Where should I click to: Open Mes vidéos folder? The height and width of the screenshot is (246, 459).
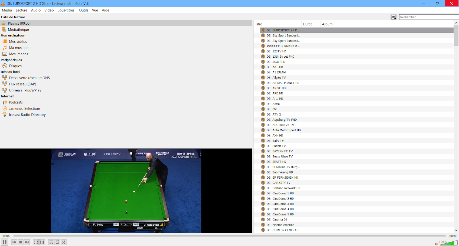tap(18, 42)
